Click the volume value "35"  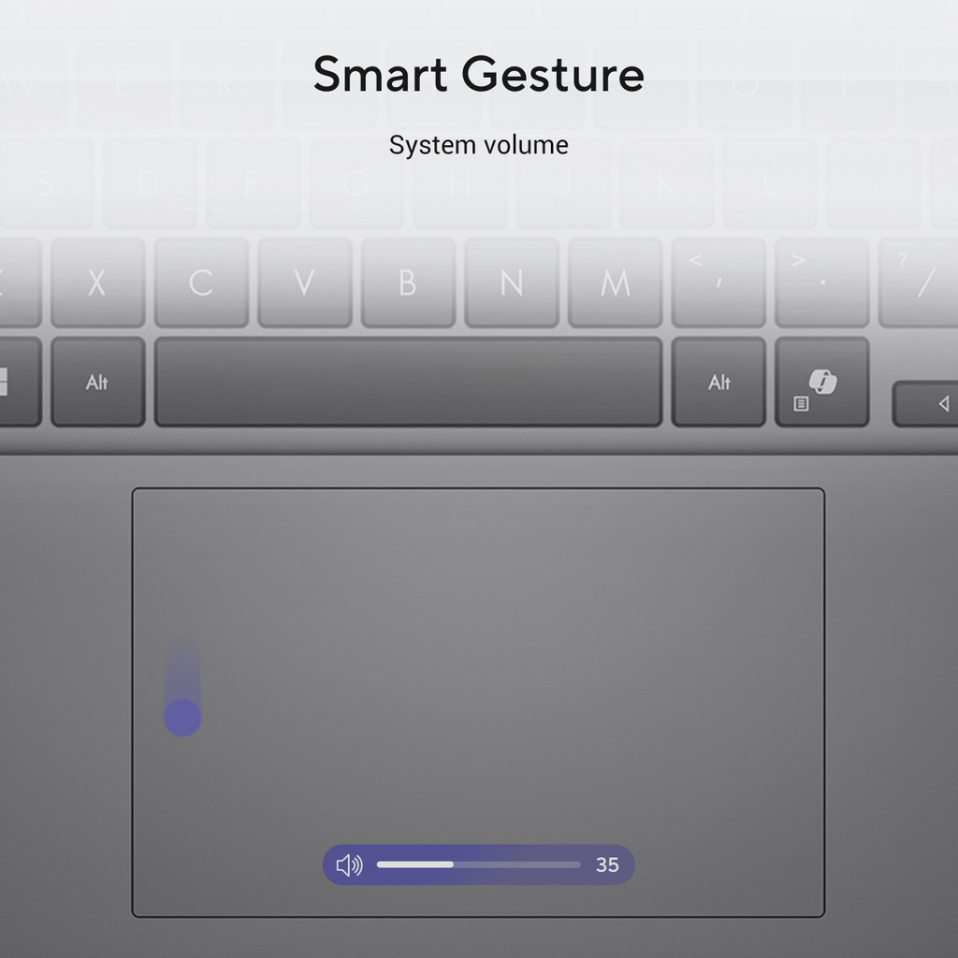(607, 864)
